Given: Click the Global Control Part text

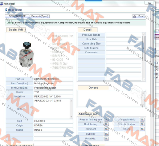Looking at the screenshot, I should pos(63,36).
